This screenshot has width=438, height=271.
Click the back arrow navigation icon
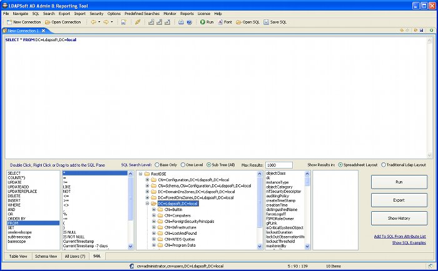click(93, 22)
